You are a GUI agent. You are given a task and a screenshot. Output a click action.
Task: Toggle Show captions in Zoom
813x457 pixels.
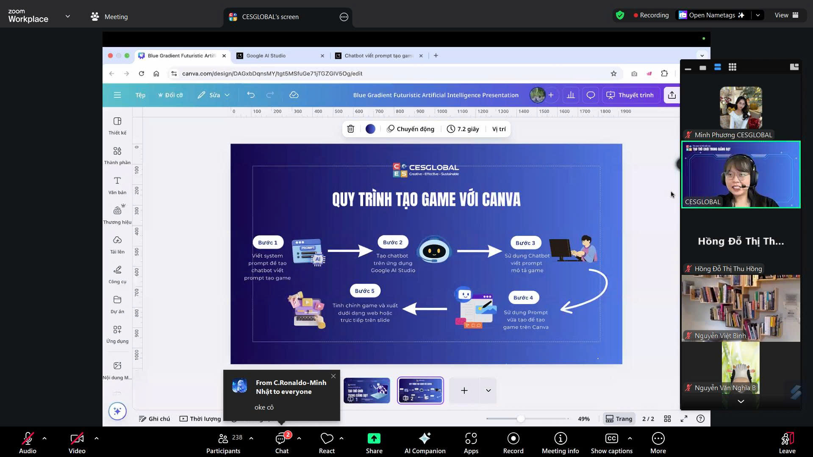pyautogui.click(x=611, y=443)
